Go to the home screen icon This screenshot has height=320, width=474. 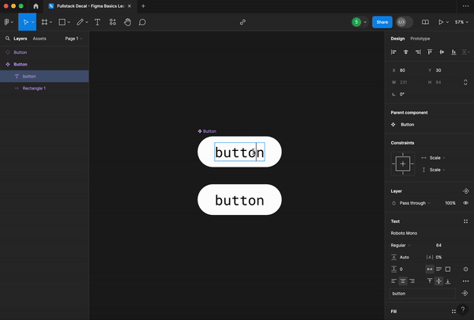(36, 6)
